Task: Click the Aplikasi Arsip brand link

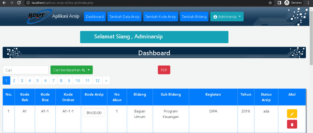Action: pyautogui.click(x=66, y=16)
